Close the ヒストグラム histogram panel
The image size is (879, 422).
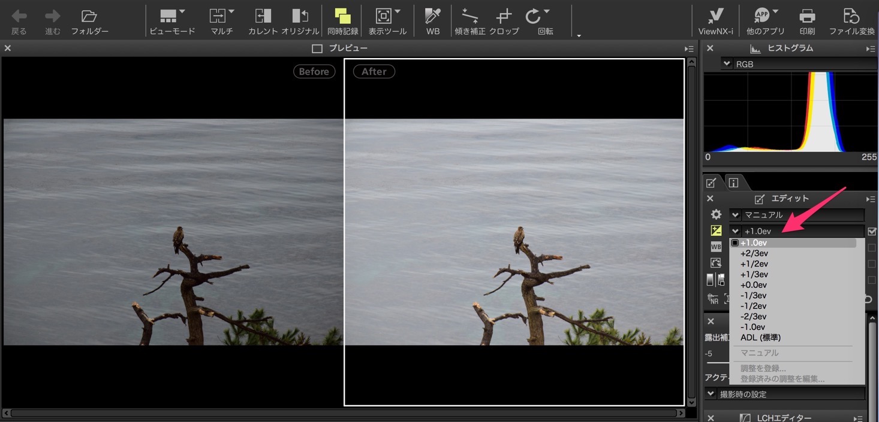coord(710,48)
